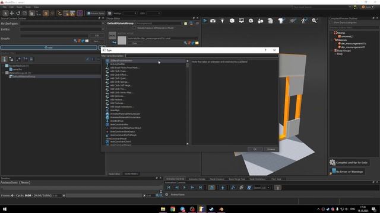Switch to the Morph Explorer tab
The width and height of the screenshot is (380, 213).
pyautogui.click(x=217, y=179)
